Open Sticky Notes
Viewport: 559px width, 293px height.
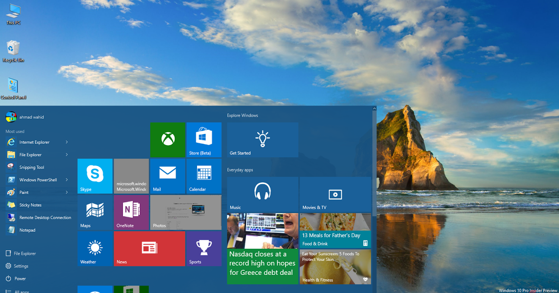(30, 205)
